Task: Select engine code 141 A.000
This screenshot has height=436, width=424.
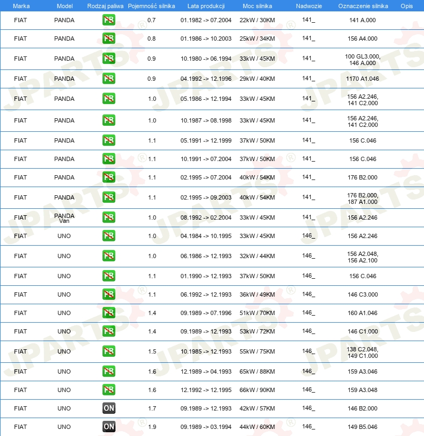Action: point(363,20)
